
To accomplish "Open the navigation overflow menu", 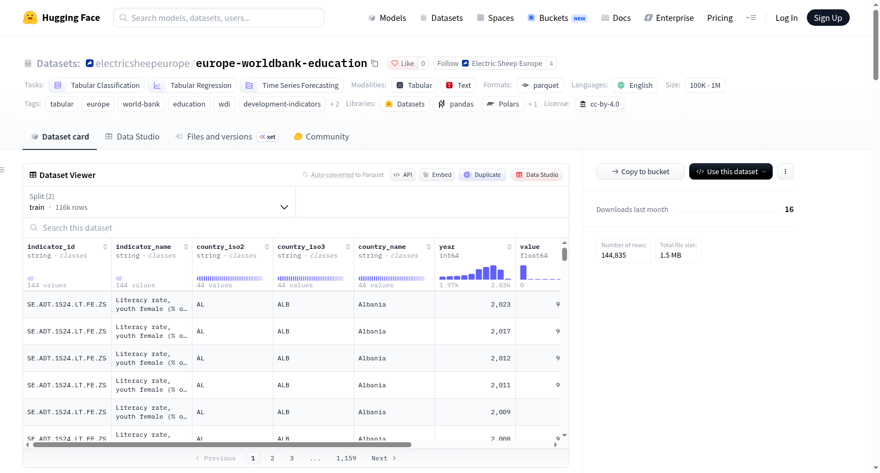I will tap(751, 18).
